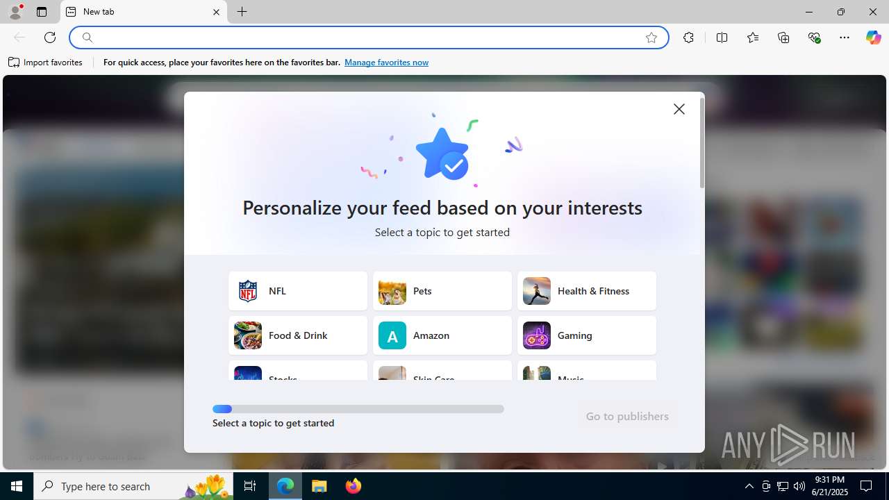The image size is (889, 500).
Task: Click the topic selection progress bar
Action: click(358, 409)
